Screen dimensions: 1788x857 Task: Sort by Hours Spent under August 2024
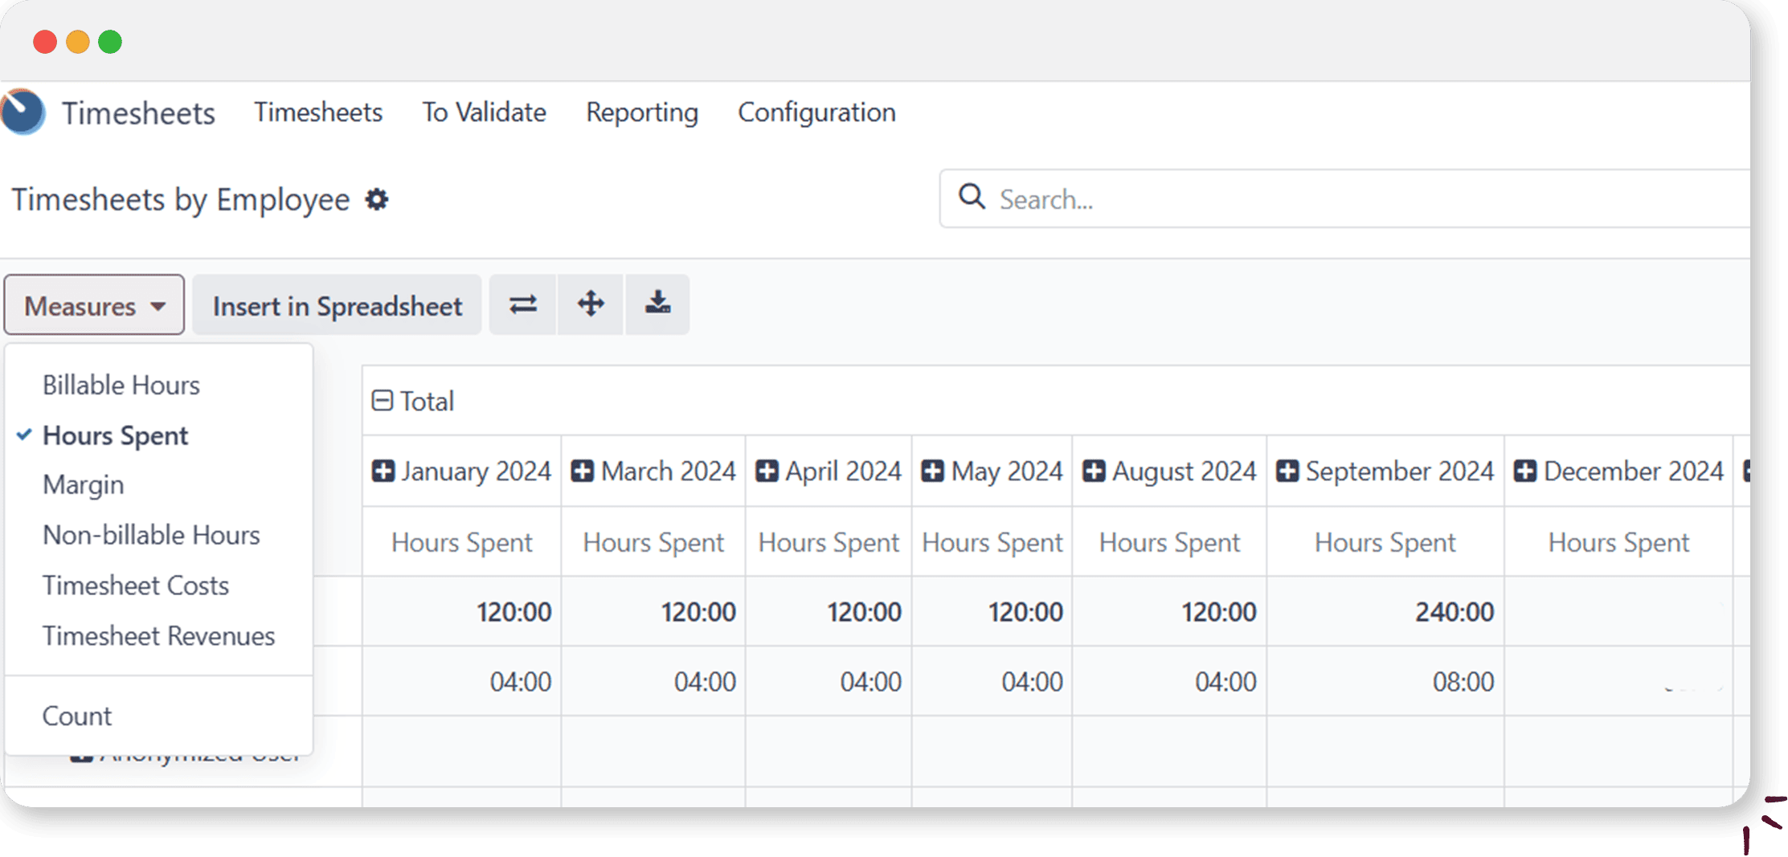click(x=1169, y=543)
